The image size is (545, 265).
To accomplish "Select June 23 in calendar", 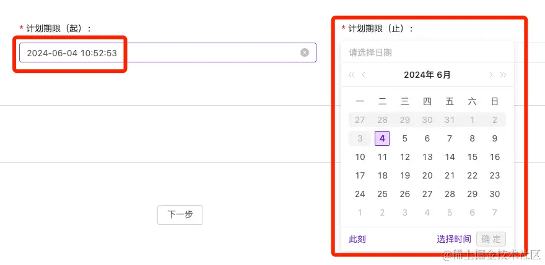I will [495, 175].
